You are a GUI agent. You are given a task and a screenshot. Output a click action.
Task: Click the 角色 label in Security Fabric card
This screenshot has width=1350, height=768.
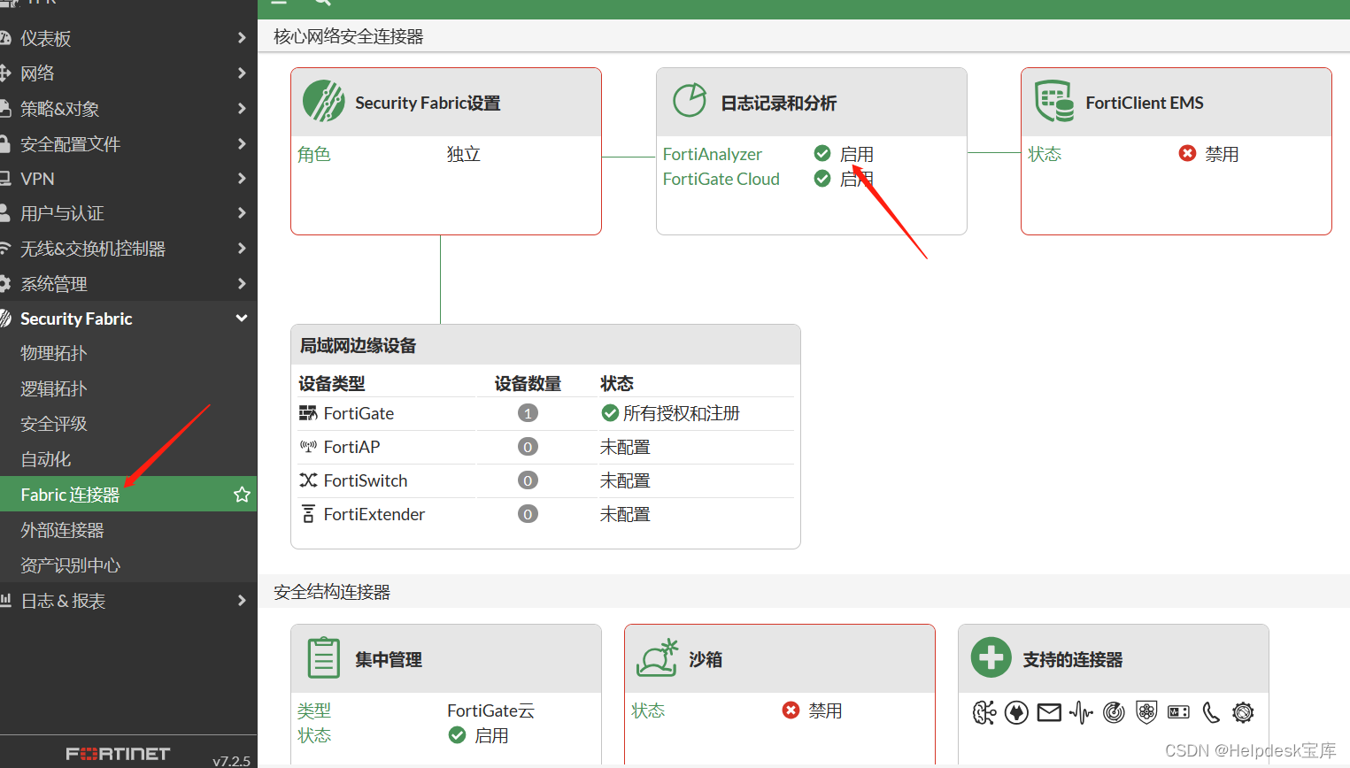click(x=314, y=154)
